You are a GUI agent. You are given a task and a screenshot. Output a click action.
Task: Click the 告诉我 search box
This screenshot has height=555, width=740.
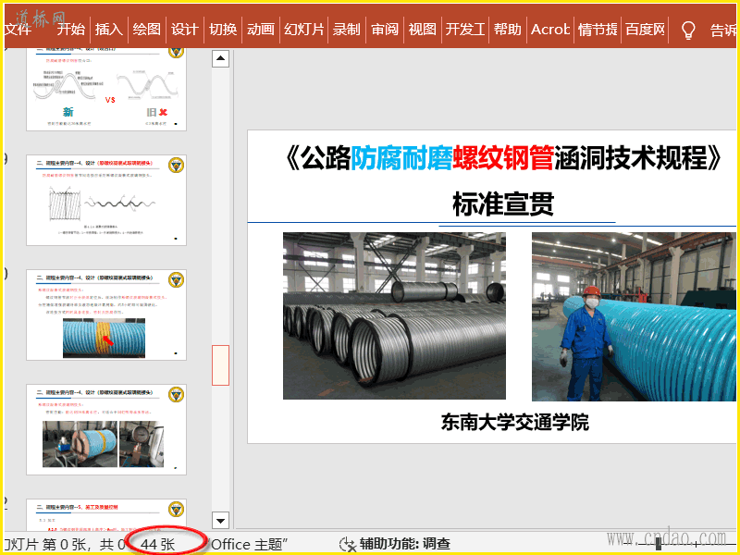[x=723, y=31]
